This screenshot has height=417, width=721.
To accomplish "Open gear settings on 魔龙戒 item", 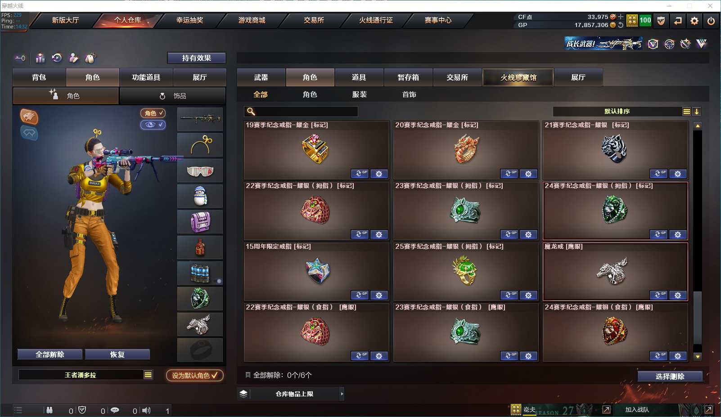I will click(x=678, y=295).
